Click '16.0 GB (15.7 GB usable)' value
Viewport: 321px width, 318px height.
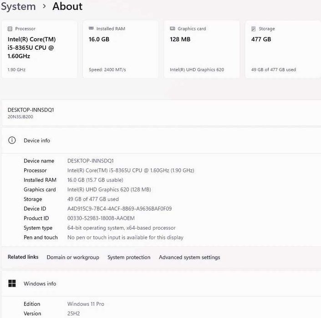coord(95,180)
